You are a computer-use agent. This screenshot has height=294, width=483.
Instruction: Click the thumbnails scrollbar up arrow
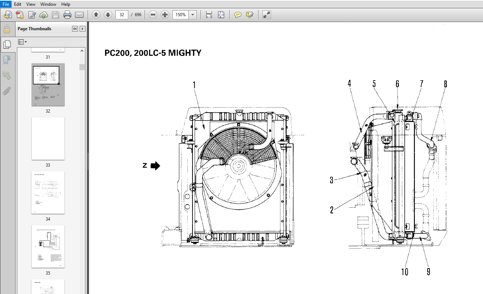pos(82,51)
